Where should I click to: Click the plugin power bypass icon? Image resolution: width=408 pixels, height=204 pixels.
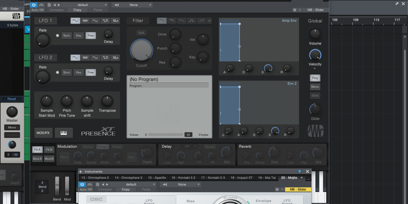(34, 5)
